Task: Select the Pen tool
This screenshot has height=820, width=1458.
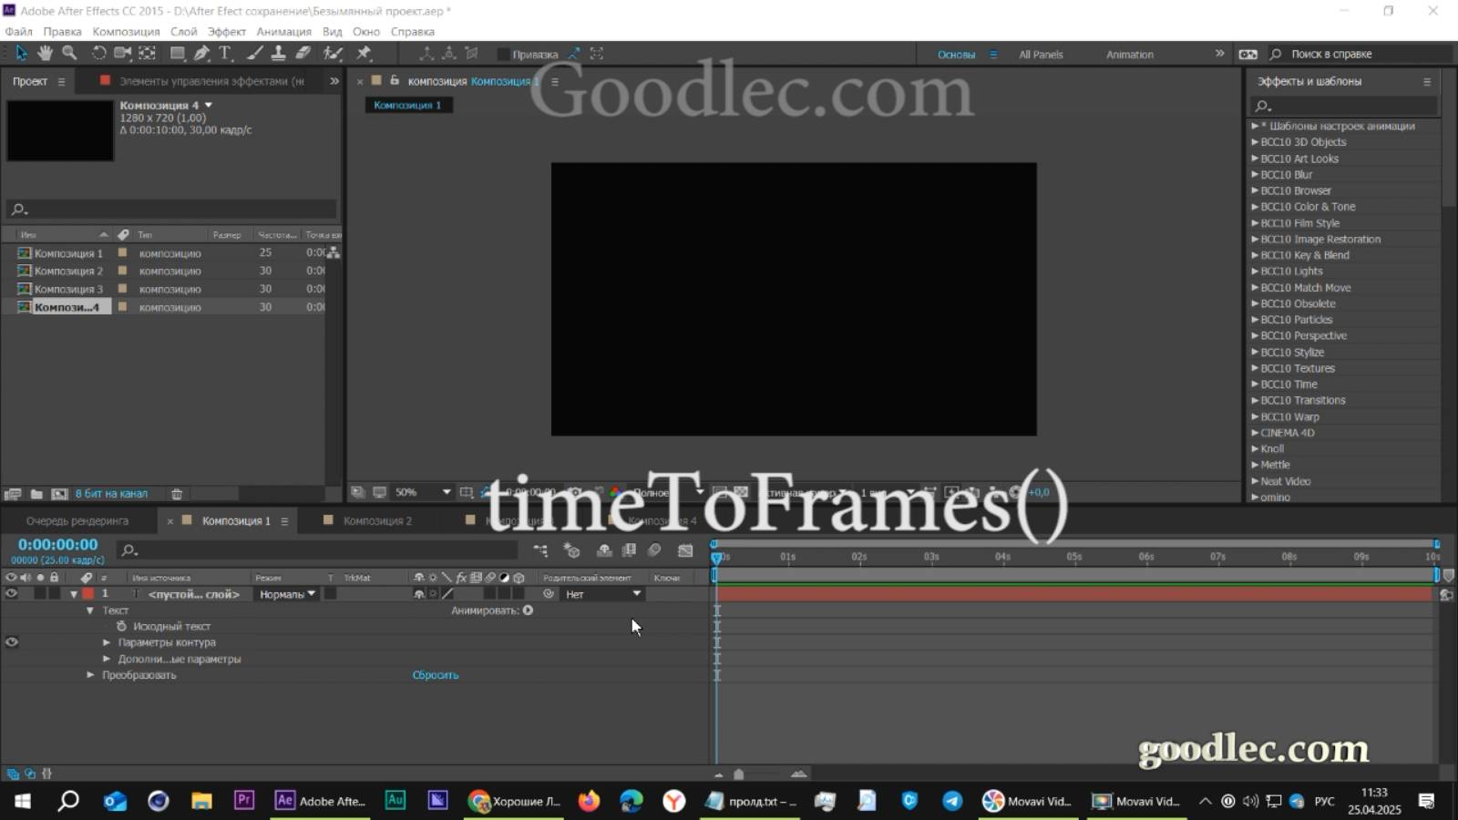Action: pos(201,53)
